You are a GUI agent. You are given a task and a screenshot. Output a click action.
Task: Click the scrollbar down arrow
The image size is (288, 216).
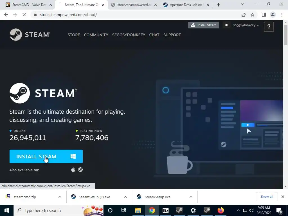(x=285, y=186)
